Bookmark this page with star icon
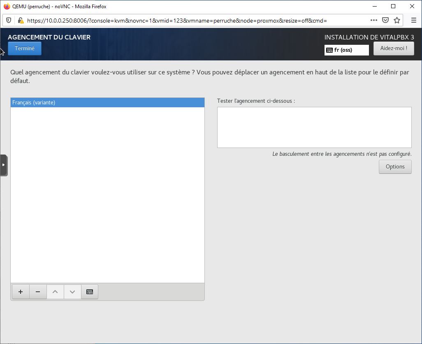This screenshot has width=422, height=344. [396, 20]
